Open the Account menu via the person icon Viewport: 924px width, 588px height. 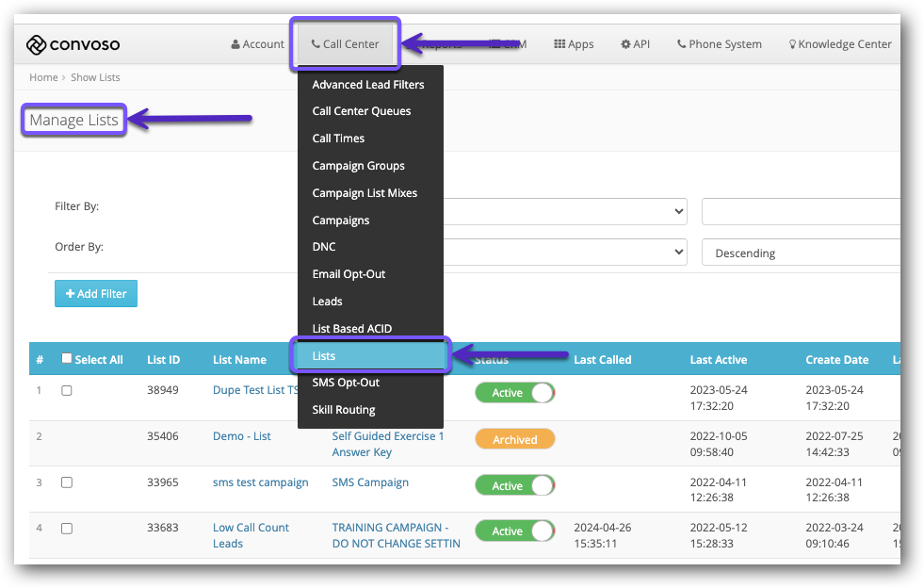click(x=234, y=43)
